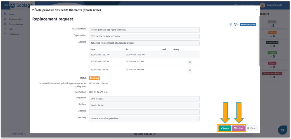291x139 pixels.
Task: Click the pink Refuse button
Action: pyautogui.click(x=238, y=128)
